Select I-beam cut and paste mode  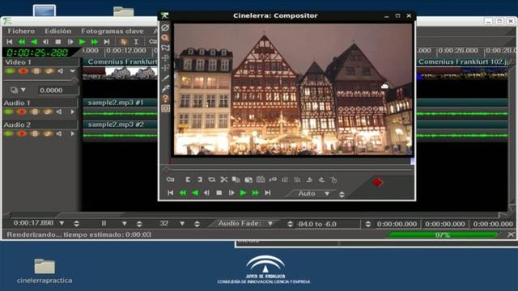click(136, 42)
